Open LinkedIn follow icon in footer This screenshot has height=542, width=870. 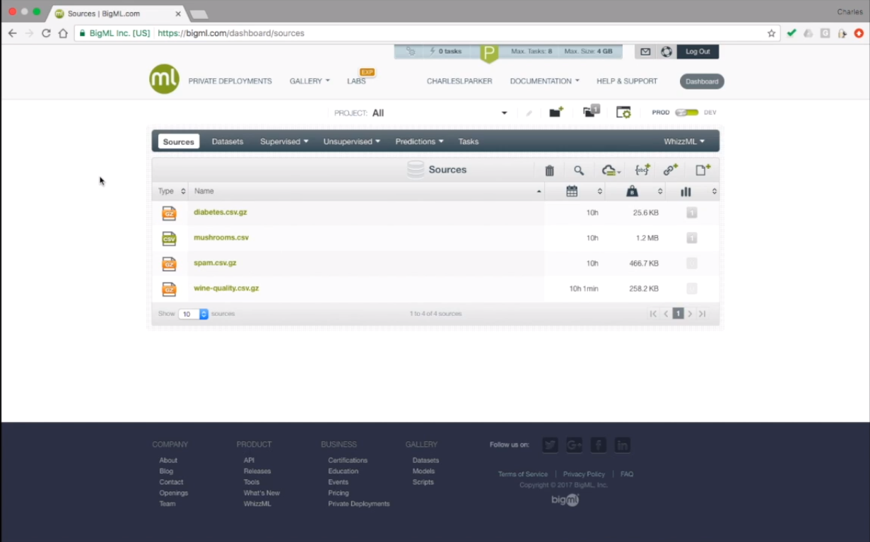point(622,444)
